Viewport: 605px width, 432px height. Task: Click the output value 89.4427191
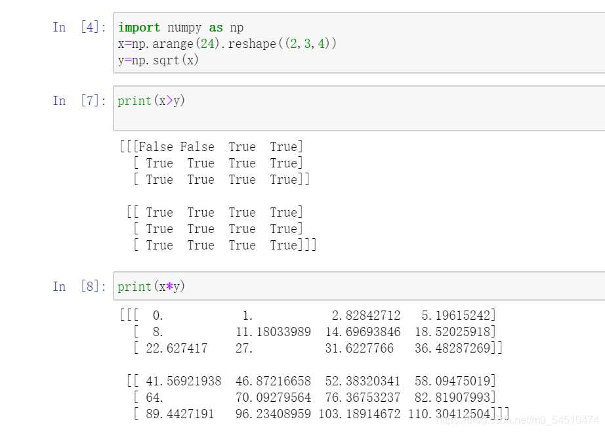tap(180, 414)
